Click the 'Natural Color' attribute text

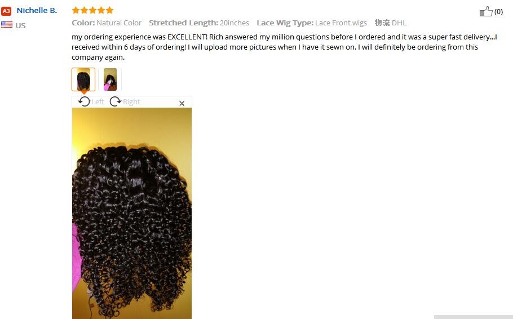pyautogui.click(x=119, y=23)
